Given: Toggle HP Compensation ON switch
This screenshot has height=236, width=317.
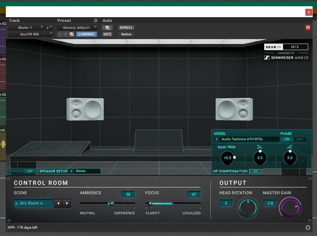Looking at the screenshot, I should [255, 171].
